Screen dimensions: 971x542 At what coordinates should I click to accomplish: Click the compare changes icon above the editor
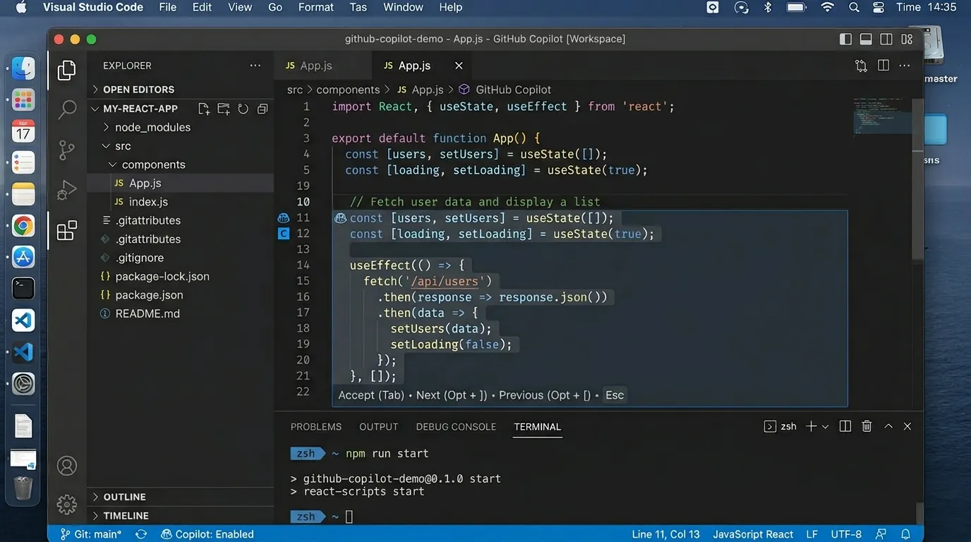tap(861, 66)
